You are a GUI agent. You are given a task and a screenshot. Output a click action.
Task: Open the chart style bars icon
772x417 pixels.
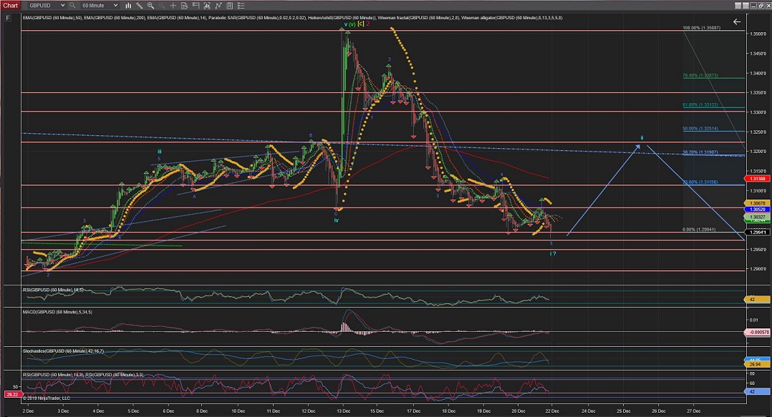pyautogui.click(x=128, y=6)
